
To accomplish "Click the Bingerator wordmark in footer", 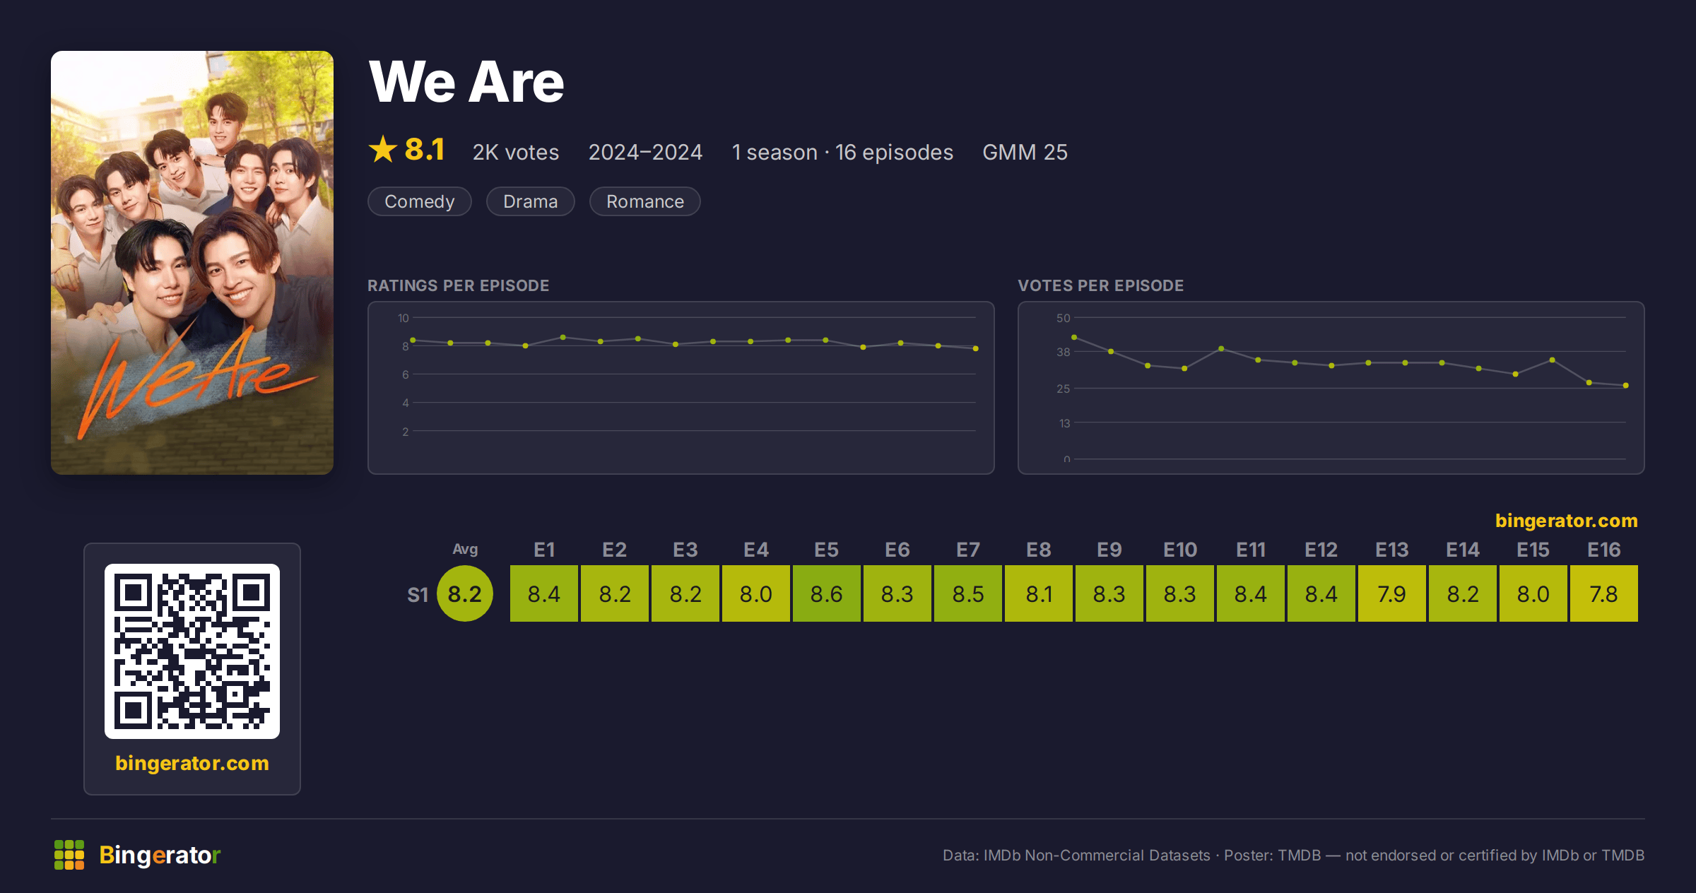I will tap(160, 855).
